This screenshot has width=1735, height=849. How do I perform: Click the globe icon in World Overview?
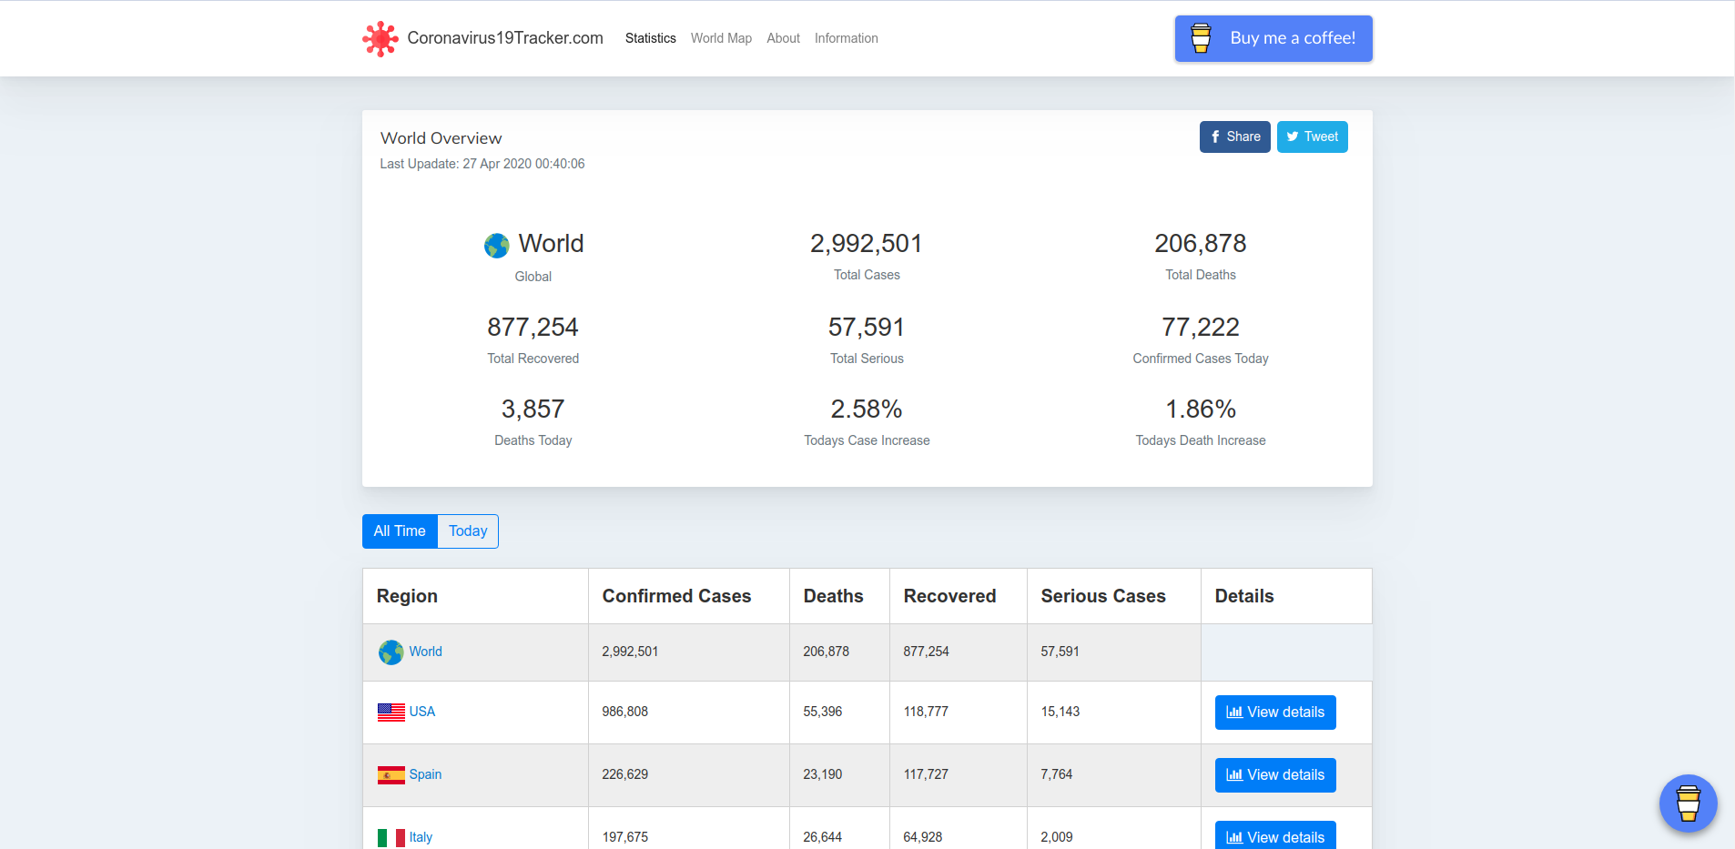coord(497,245)
